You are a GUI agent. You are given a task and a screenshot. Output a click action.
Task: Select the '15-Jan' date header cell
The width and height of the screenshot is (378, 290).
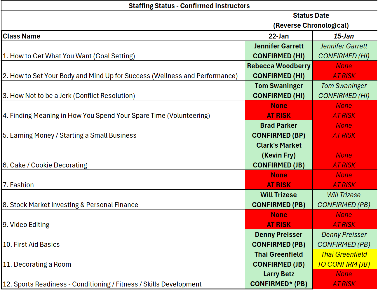(344, 36)
